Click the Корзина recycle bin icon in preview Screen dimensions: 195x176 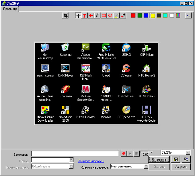pyautogui.click(x=65, y=47)
